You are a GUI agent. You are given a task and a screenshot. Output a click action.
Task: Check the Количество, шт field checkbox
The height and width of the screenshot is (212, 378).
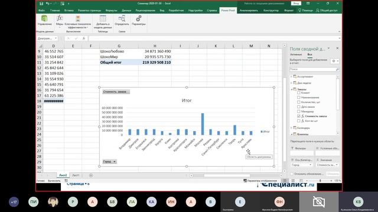299,102
